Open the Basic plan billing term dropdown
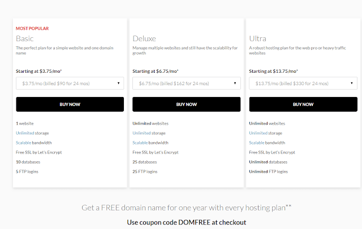Screen dimensions: 362x229 [x=69, y=83]
